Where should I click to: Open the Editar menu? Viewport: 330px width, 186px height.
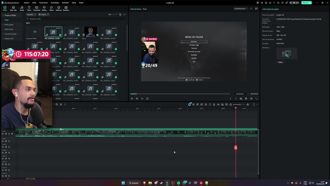coord(34,3)
